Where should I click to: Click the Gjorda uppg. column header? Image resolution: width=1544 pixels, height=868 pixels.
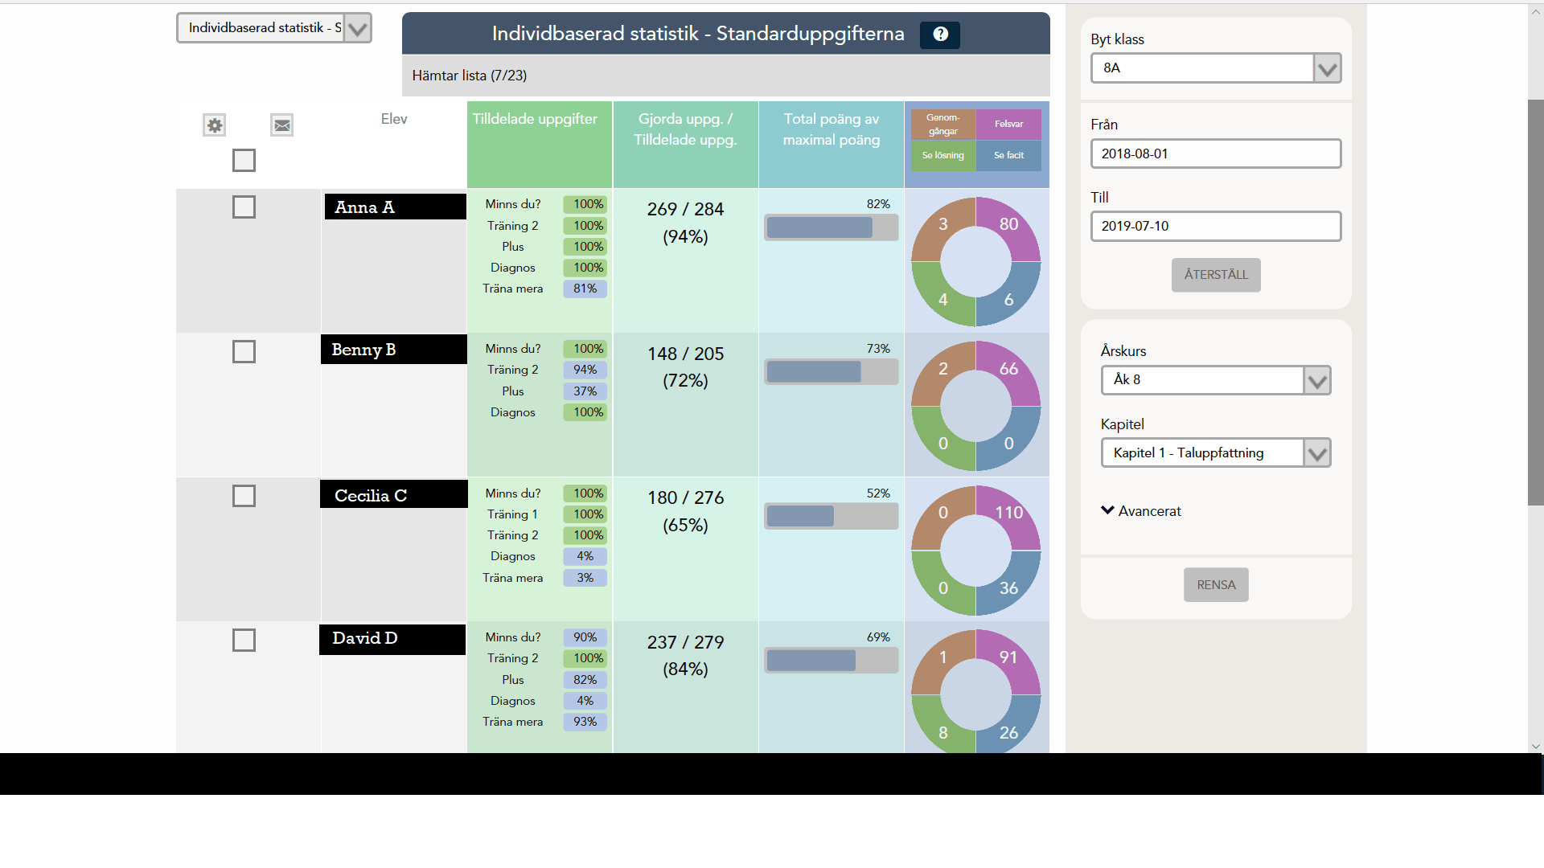[x=685, y=145]
